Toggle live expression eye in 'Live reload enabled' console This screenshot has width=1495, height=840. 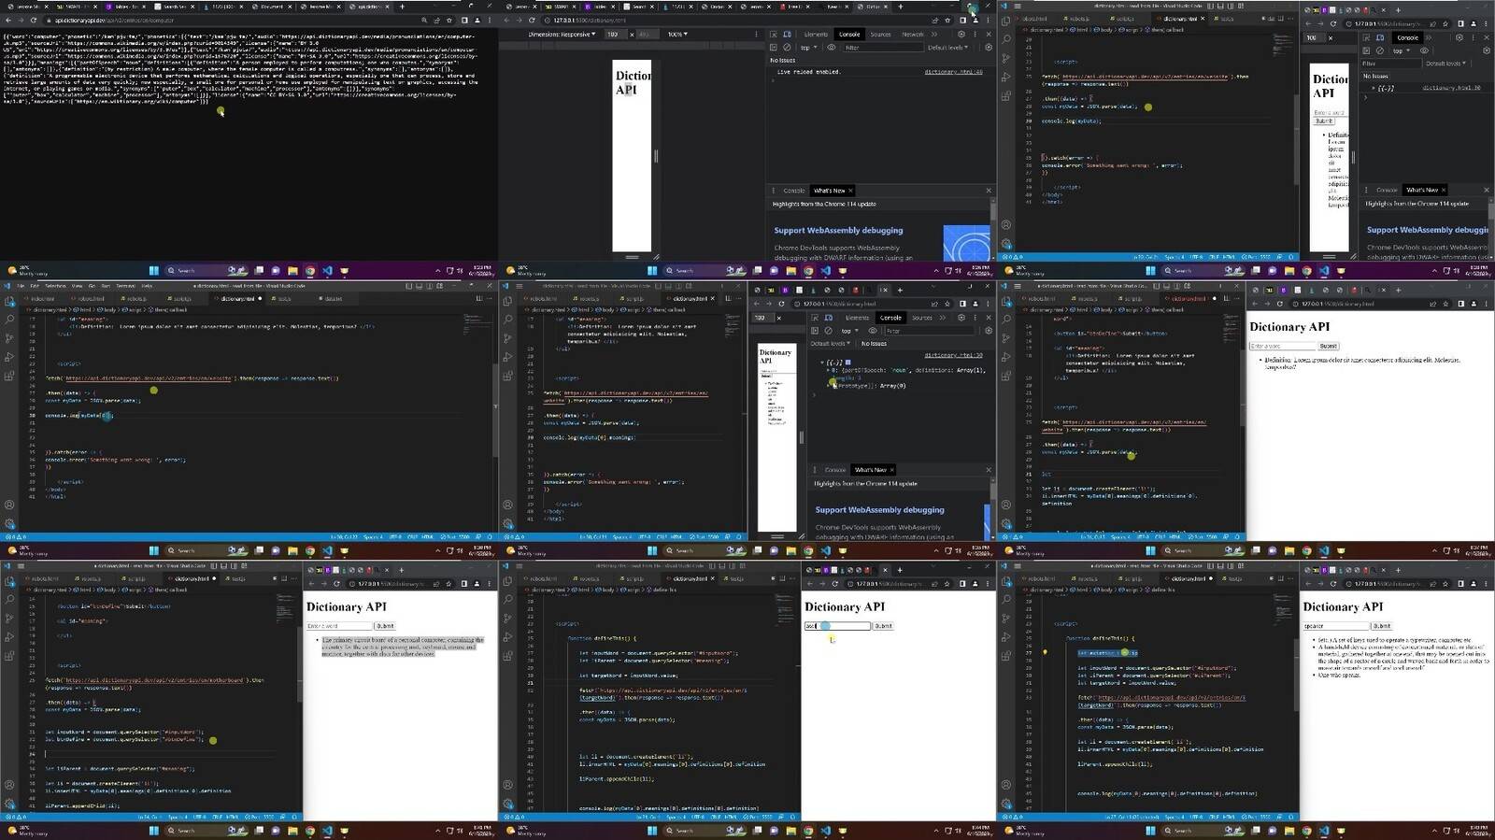(x=830, y=48)
